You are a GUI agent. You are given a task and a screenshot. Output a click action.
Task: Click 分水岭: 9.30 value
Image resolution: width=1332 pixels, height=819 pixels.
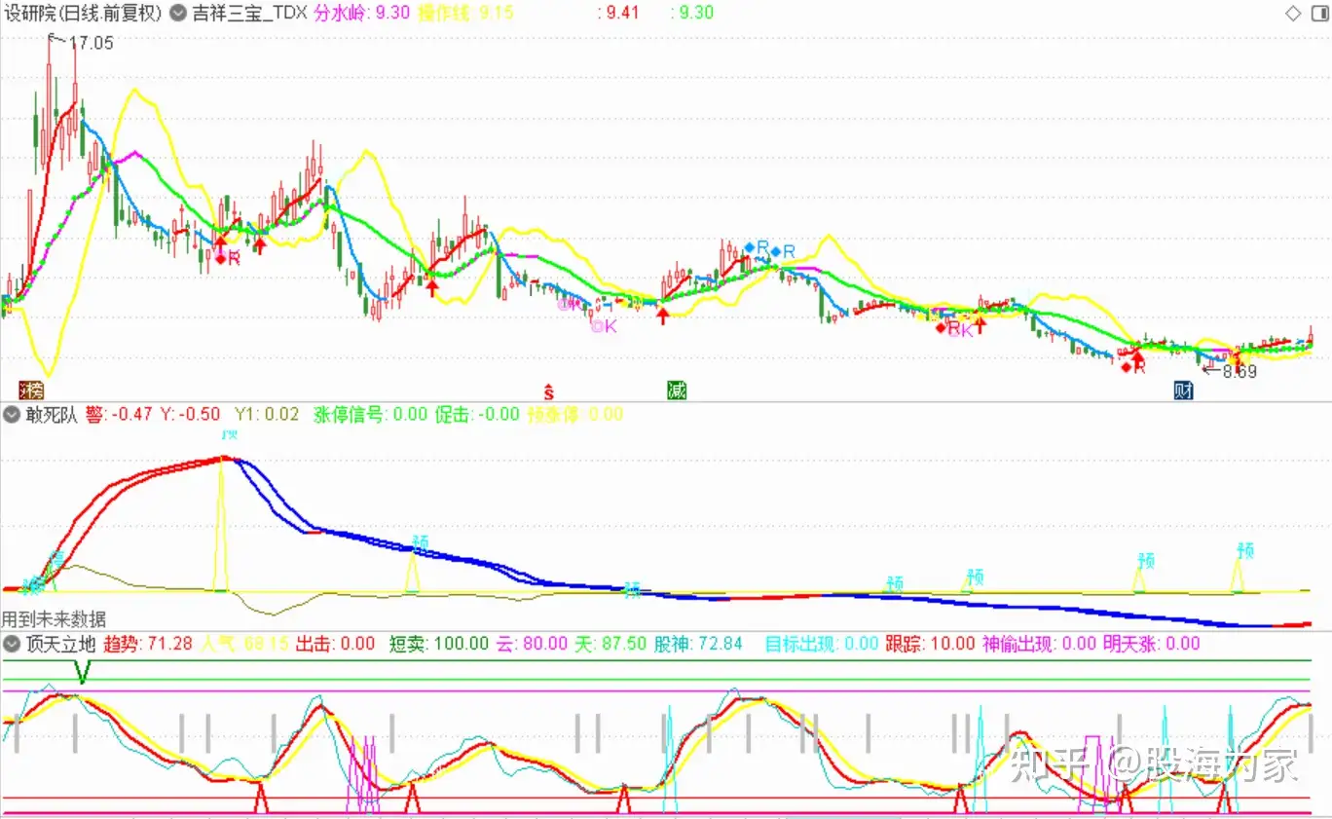[x=364, y=13]
